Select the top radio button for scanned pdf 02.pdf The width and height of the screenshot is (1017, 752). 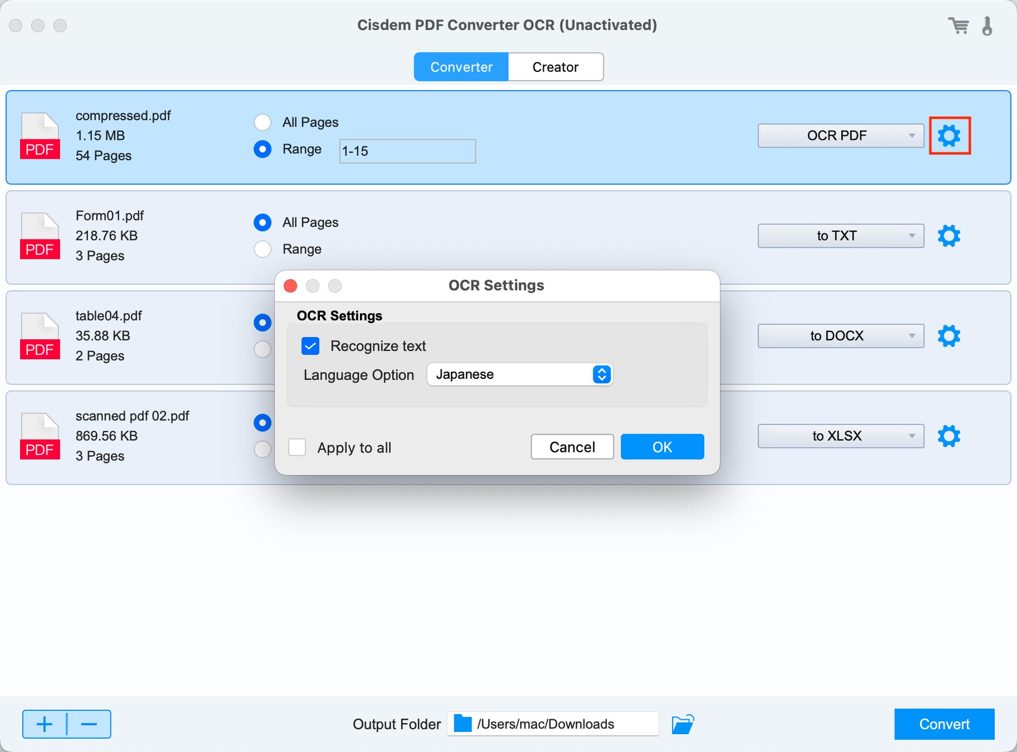tap(262, 423)
